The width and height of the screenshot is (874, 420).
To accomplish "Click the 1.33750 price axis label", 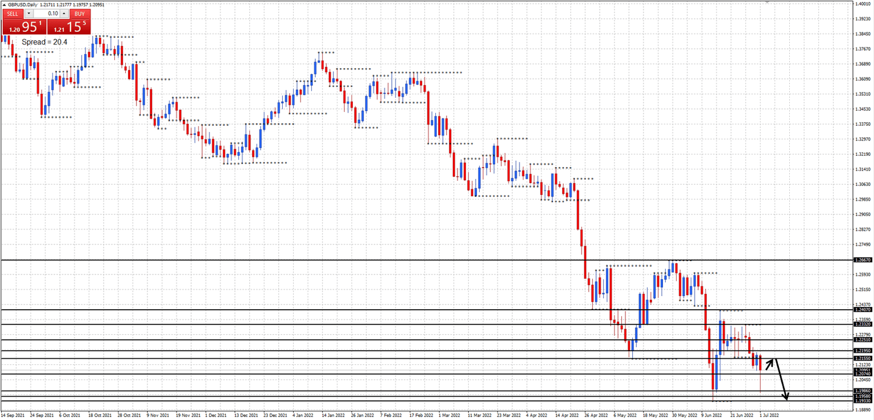I will point(864,124).
